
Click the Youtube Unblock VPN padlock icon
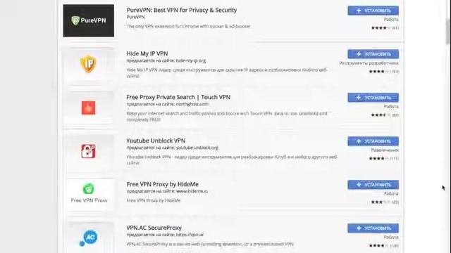click(x=88, y=151)
